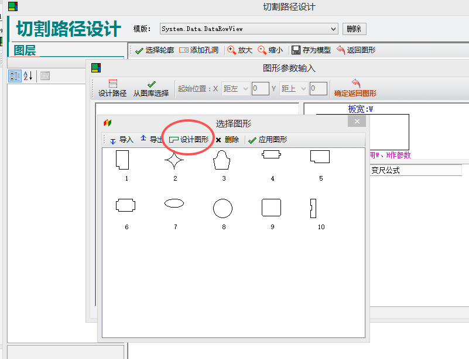Click 应用图形 to apply the shape
The height and width of the screenshot is (359, 469).
coord(268,140)
